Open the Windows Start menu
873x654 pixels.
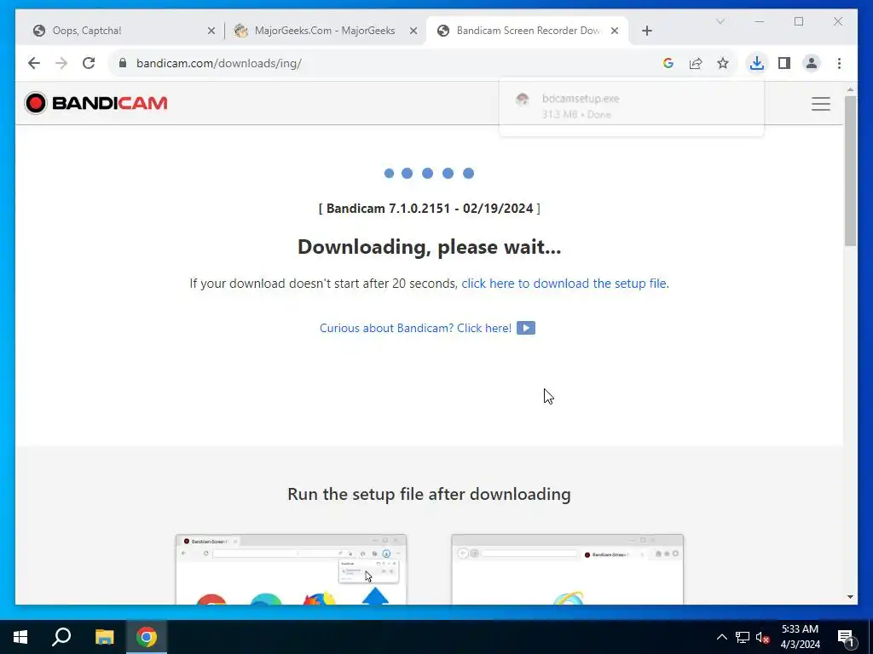click(20, 637)
